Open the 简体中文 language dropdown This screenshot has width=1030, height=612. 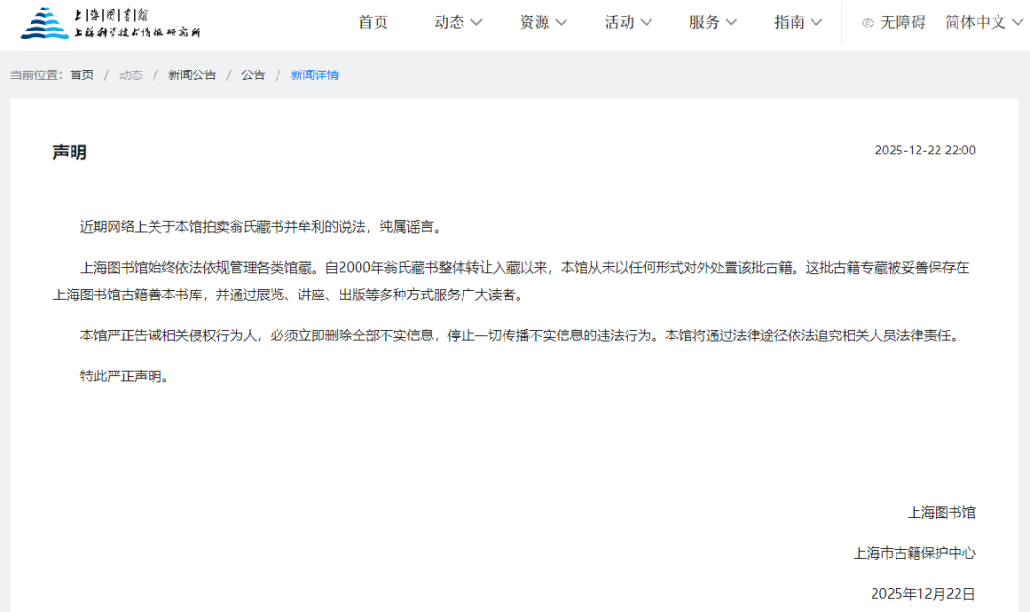pyautogui.click(x=984, y=22)
